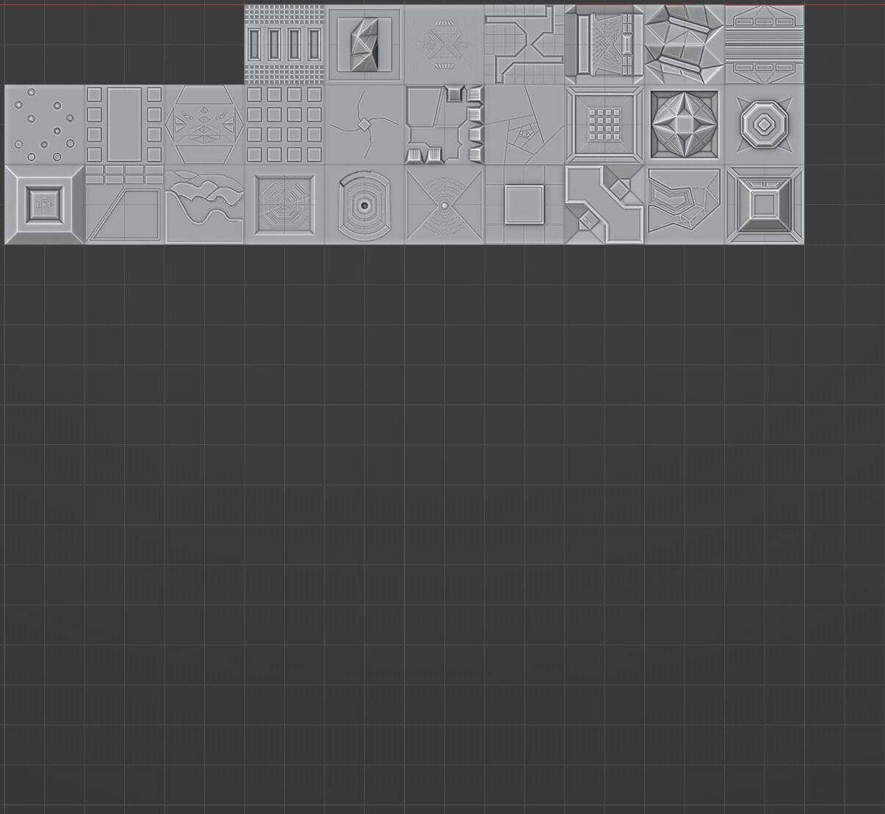Click the diagonal zigzag arrow tile
This screenshot has width=885, height=814.
point(604,204)
